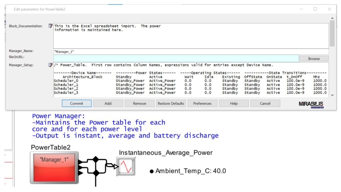Image resolution: width=341 pixels, height=192 pixels.
Task: Focus the Manager_Name input field
Action: coord(191,52)
